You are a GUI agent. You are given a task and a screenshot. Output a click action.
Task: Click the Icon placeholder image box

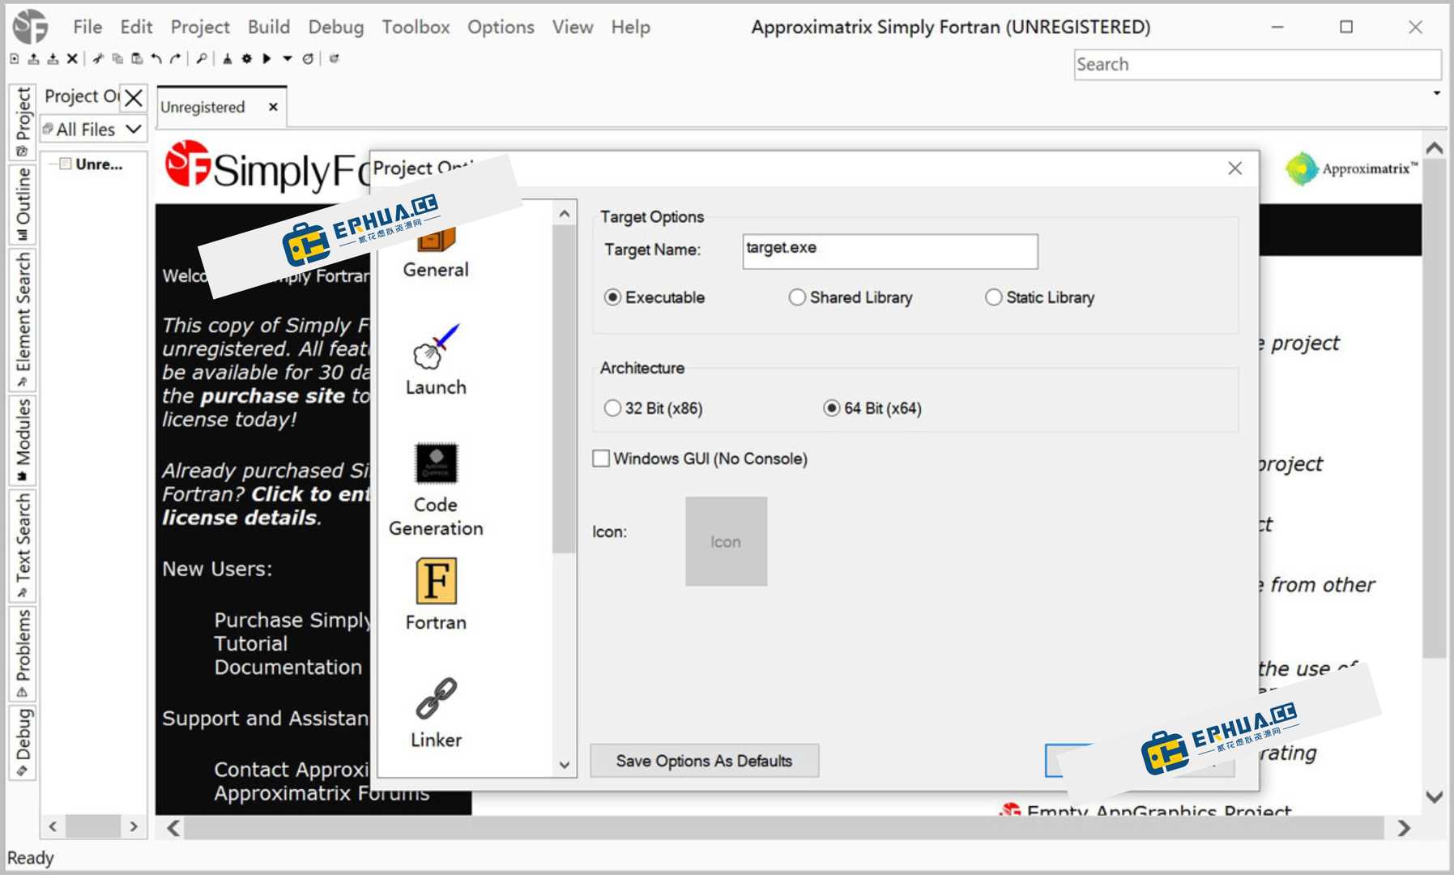726,541
